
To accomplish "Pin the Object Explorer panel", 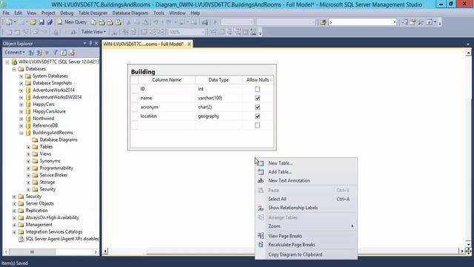I will (90, 44).
